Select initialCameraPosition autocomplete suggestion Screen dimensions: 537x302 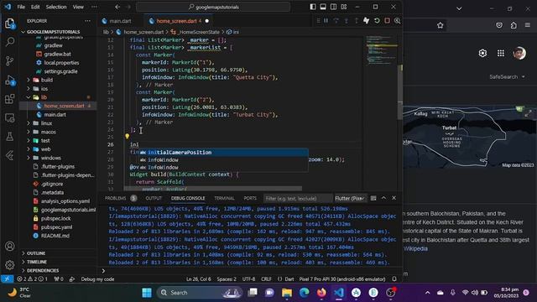point(223,153)
